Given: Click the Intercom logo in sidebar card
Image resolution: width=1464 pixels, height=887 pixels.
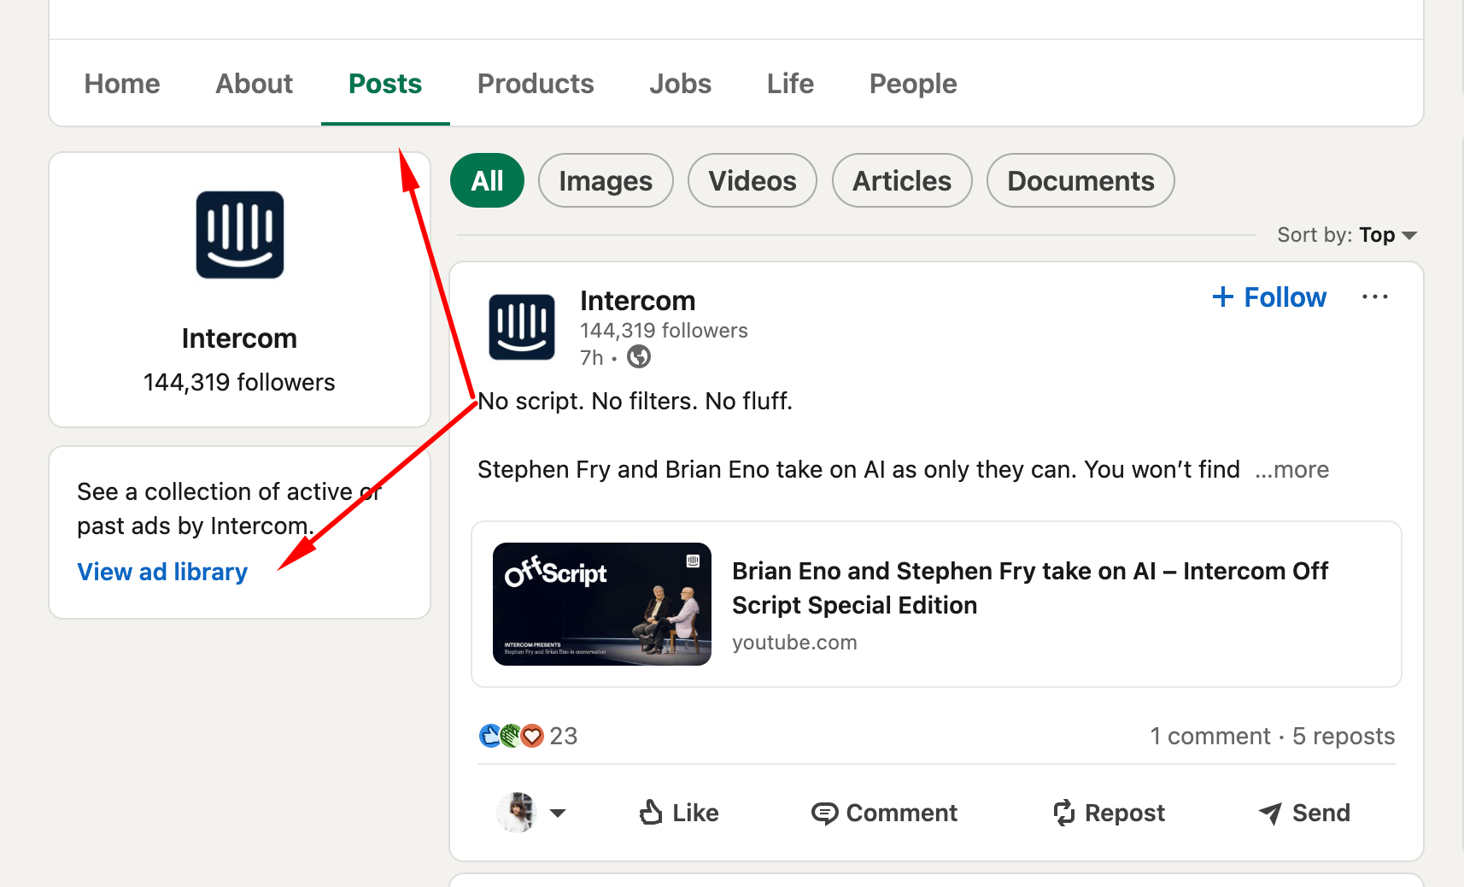Looking at the screenshot, I should pos(240,235).
